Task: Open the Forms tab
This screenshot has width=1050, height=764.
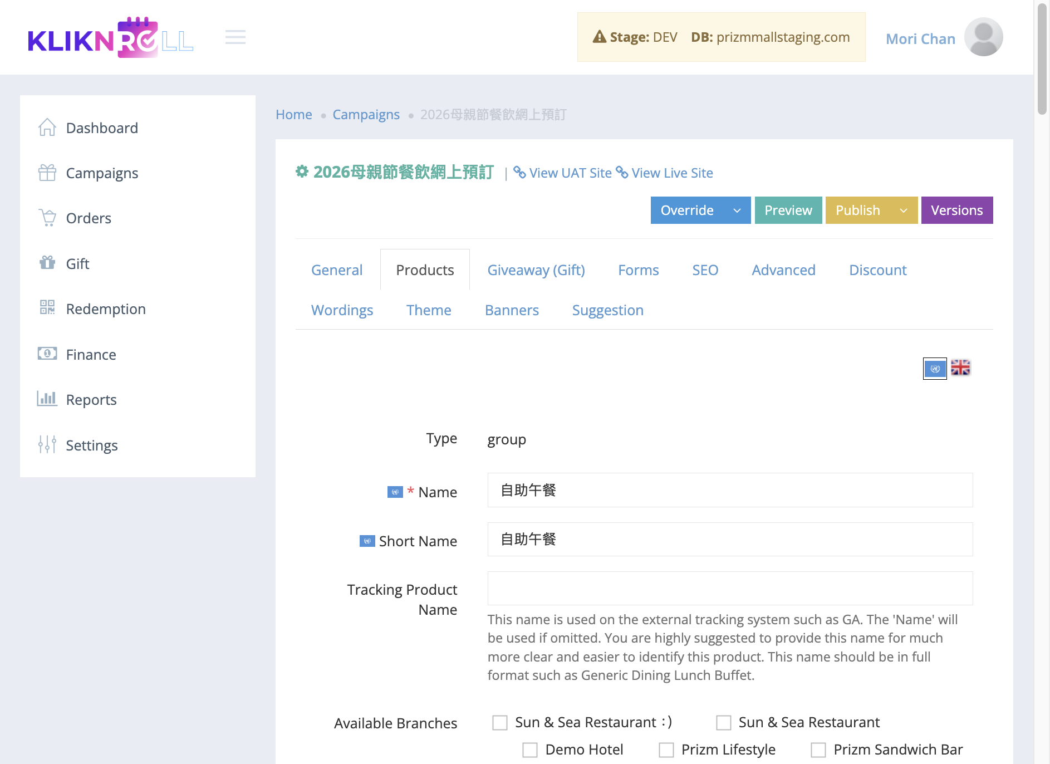Action: (x=639, y=270)
